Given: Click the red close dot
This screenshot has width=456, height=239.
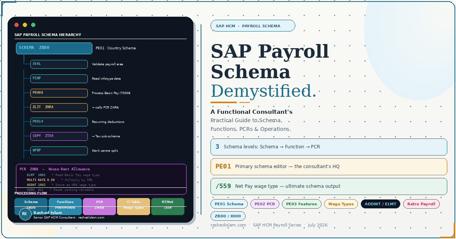Looking at the screenshot, I should 16,25.
